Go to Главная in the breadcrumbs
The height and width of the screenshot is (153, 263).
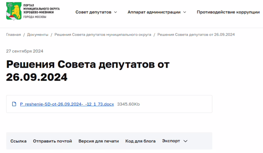[13, 35]
